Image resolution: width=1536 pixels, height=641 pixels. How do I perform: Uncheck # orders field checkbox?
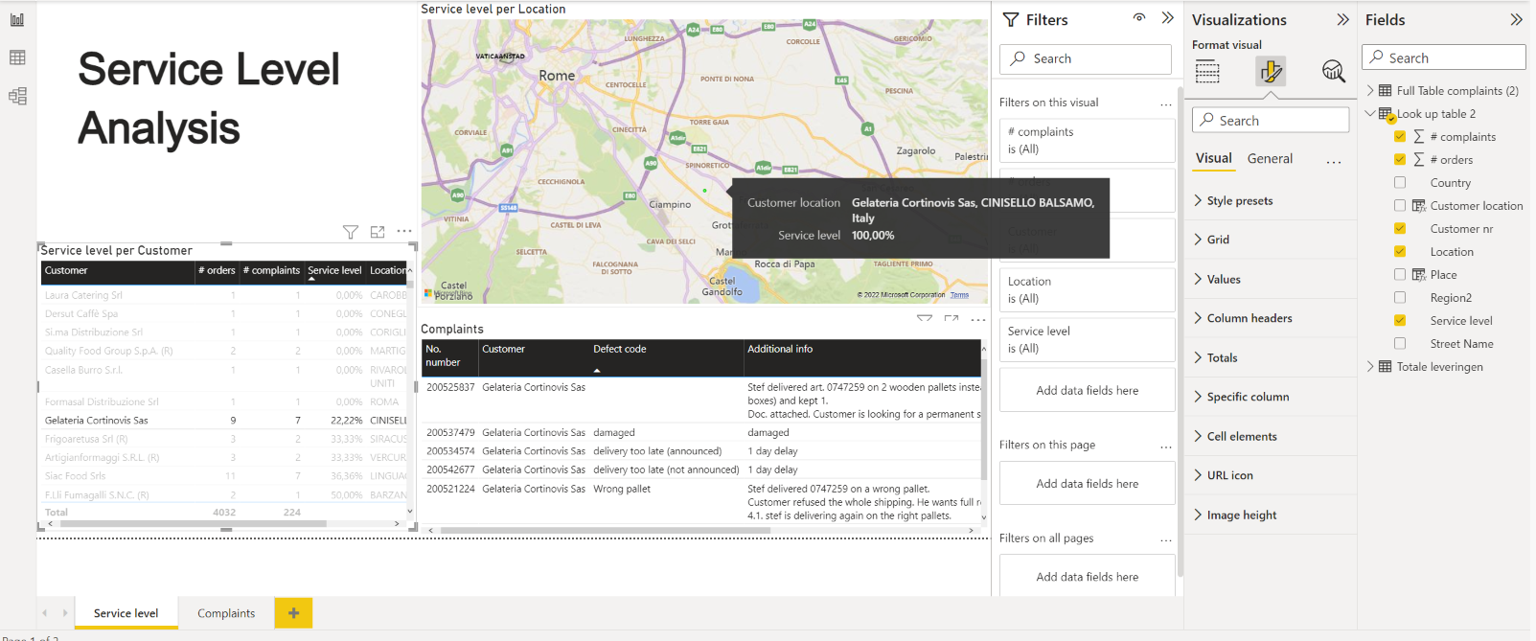tap(1400, 159)
